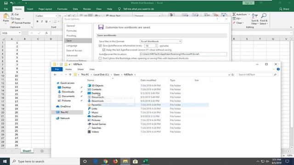Screen dimensions: 294x165
Task: Open the Copy dropdown arrow
Action: tap(23, 19)
